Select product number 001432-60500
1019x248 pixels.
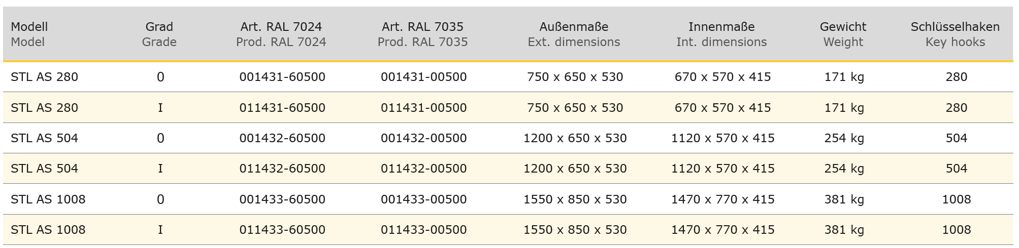tap(282, 138)
